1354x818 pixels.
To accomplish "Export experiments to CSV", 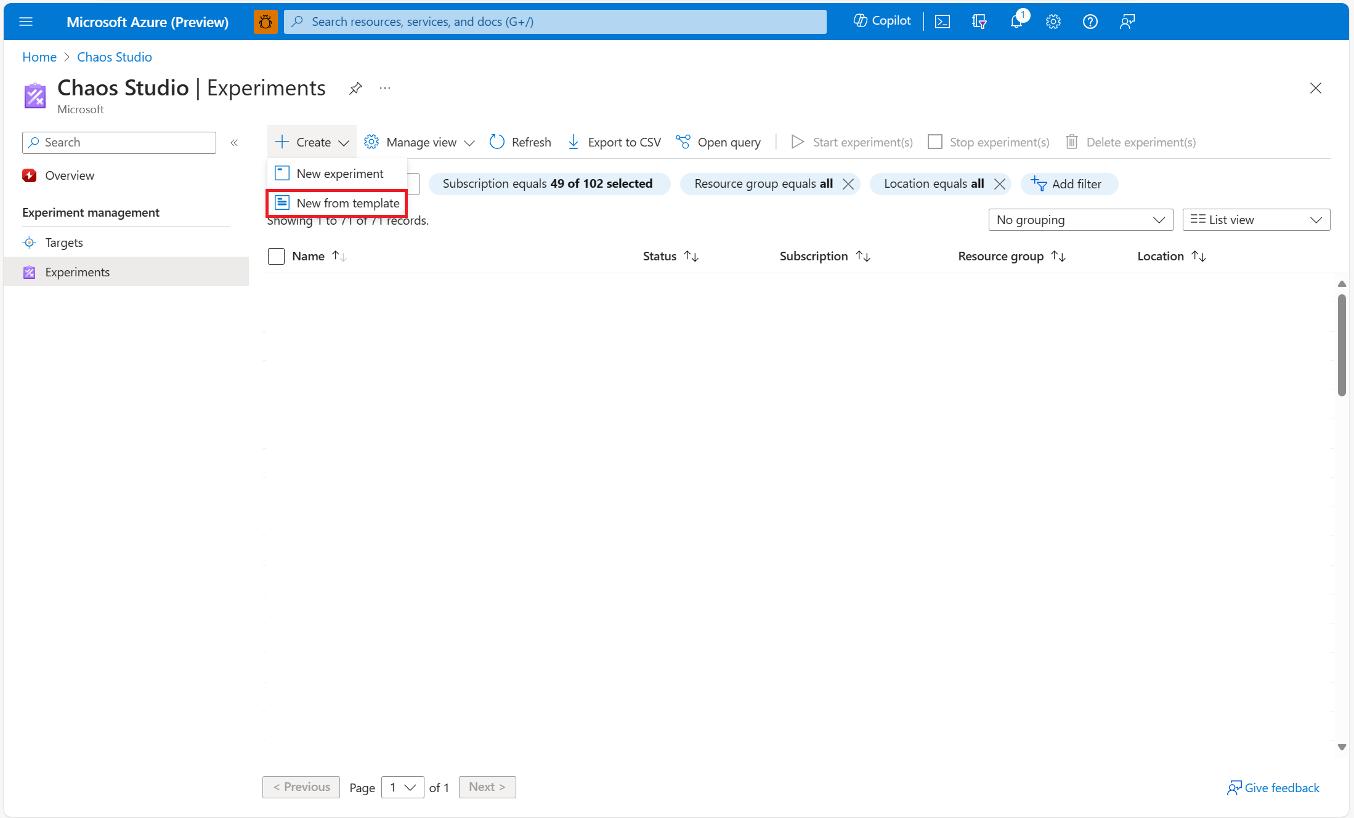I will pyautogui.click(x=613, y=142).
